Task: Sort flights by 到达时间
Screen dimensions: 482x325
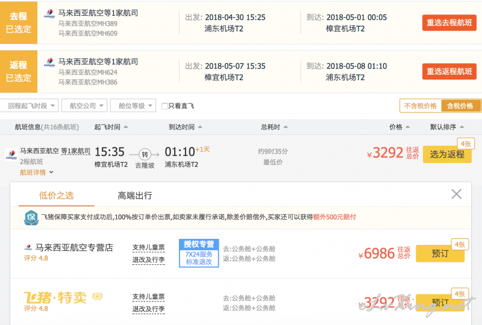Action: tap(186, 127)
